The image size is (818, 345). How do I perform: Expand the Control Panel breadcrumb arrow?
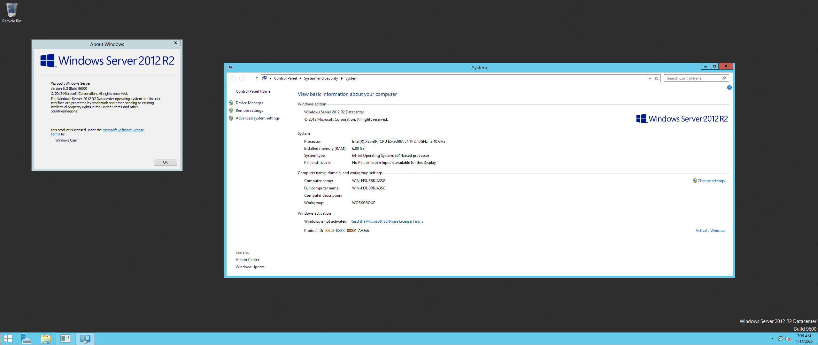pyautogui.click(x=300, y=78)
